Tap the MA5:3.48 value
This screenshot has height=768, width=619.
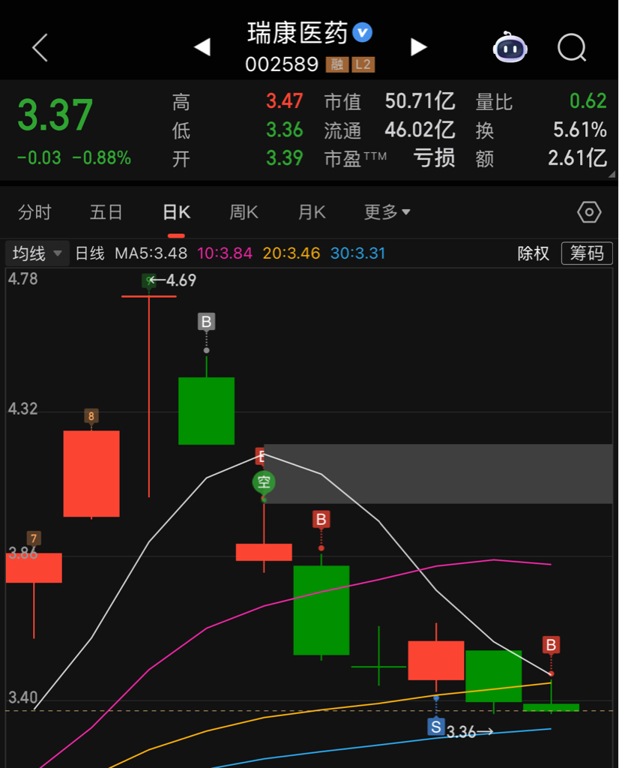[151, 253]
